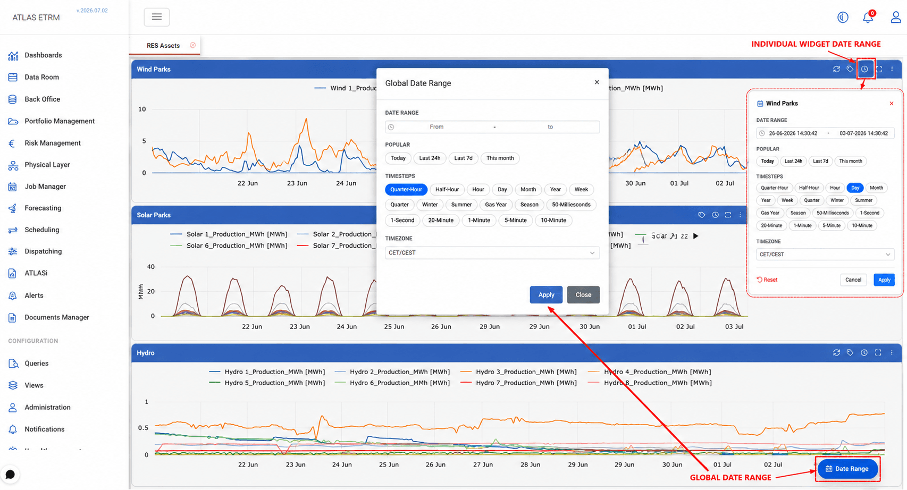The width and height of the screenshot is (907, 490).
Task: Open Wind Parks widget more options
Action: (x=892, y=69)
